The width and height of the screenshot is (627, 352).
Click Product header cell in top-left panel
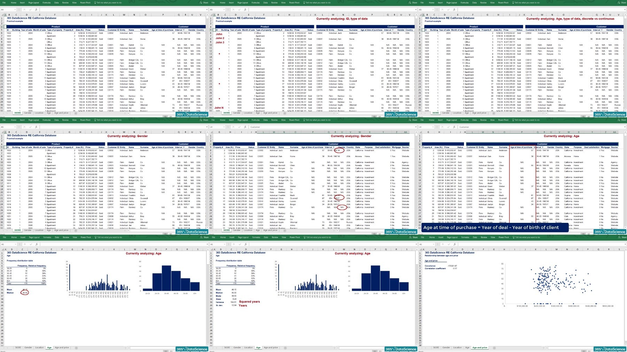[x=56, y=26]
